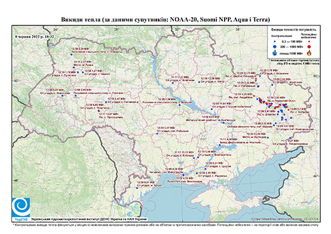Screen dimensions: 331x234
Task: Select the marker labelled 10:33 13,99 МВт
Action: pos(268,137)
